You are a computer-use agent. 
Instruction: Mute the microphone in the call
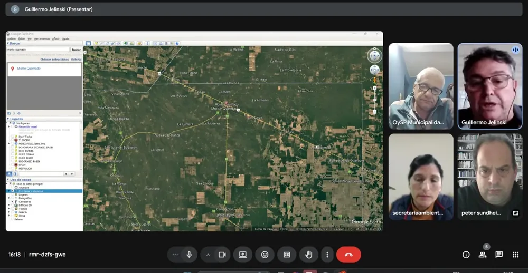click(x=189, y=255)
